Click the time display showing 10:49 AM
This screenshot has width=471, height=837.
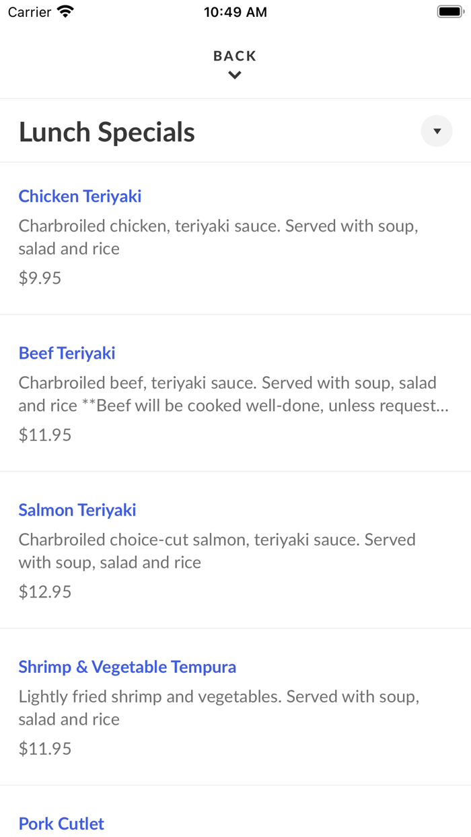pos(235,11)
